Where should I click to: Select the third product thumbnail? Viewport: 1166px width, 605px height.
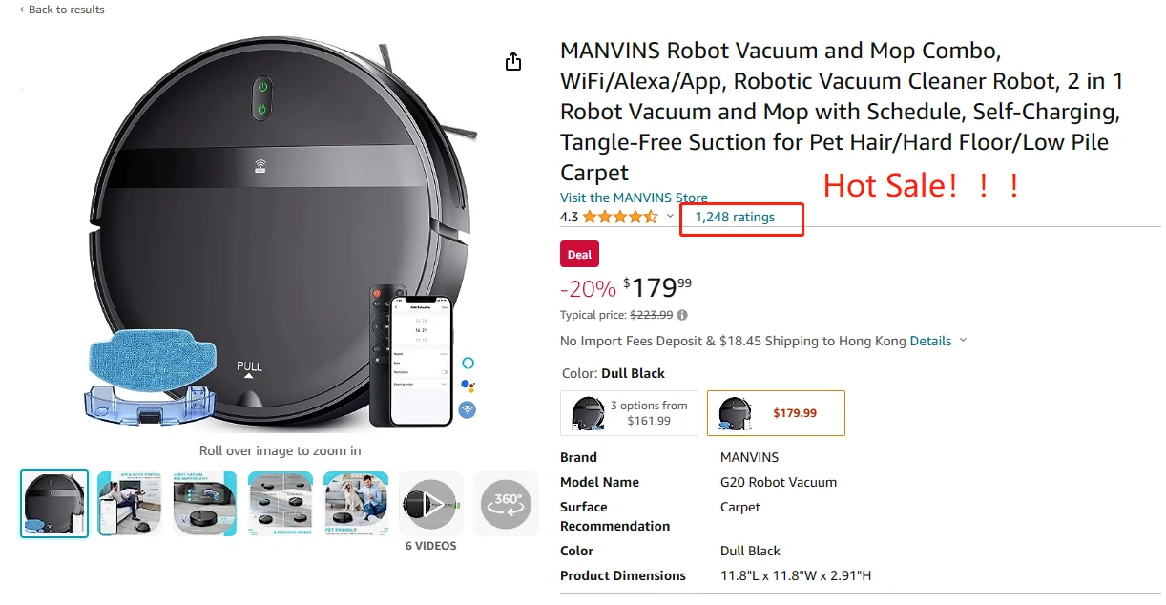tap(204, 503)
